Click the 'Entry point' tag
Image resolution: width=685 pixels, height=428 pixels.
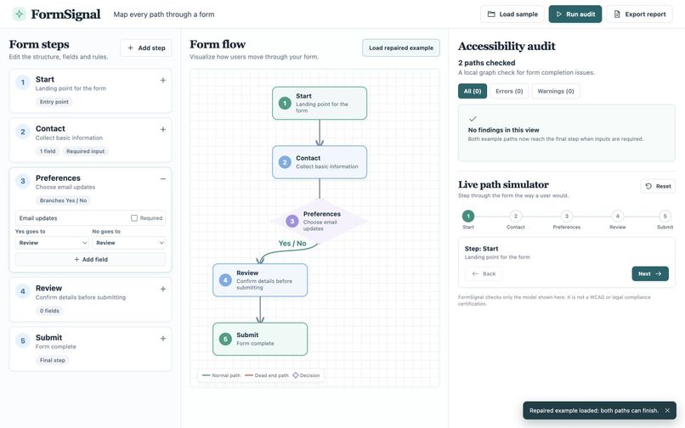54,102
